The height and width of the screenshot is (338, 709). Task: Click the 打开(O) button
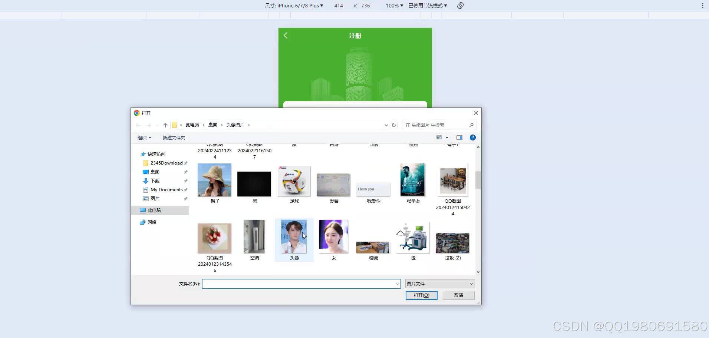pos(421,295)
